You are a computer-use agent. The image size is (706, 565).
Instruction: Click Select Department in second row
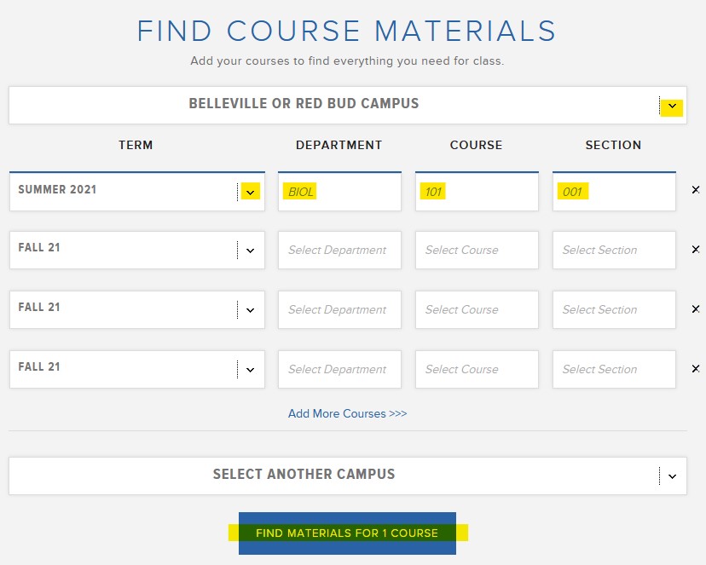[x=339, y=251]
